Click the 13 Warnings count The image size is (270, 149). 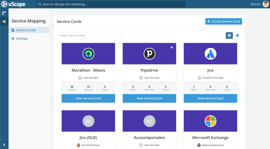coord(88,88)
